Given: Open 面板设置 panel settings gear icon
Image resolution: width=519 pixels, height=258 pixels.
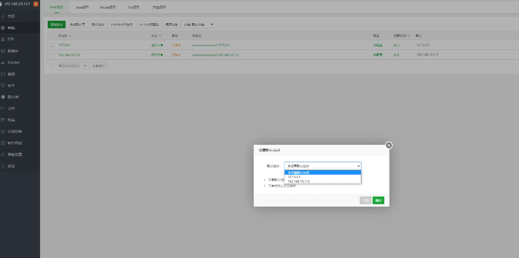Looking at the screenshot, I should click(3, 155).
